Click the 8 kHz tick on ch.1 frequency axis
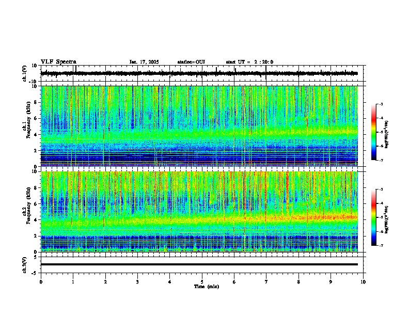409x316 pixels. click(36, 102)
